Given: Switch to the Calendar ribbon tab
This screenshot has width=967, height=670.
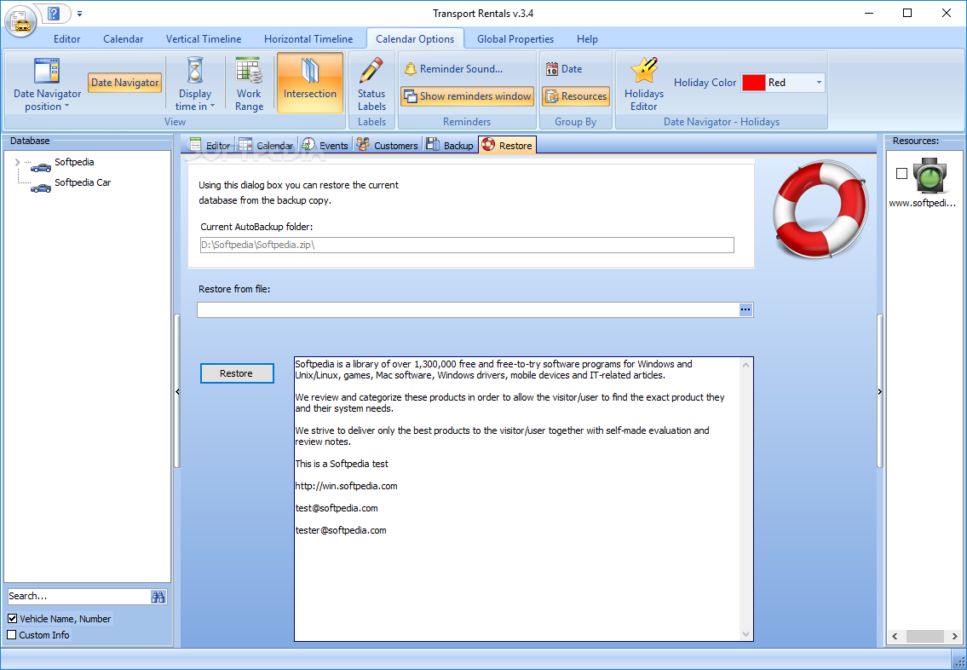Looking at the screenshot, I should tap(124, 39).
